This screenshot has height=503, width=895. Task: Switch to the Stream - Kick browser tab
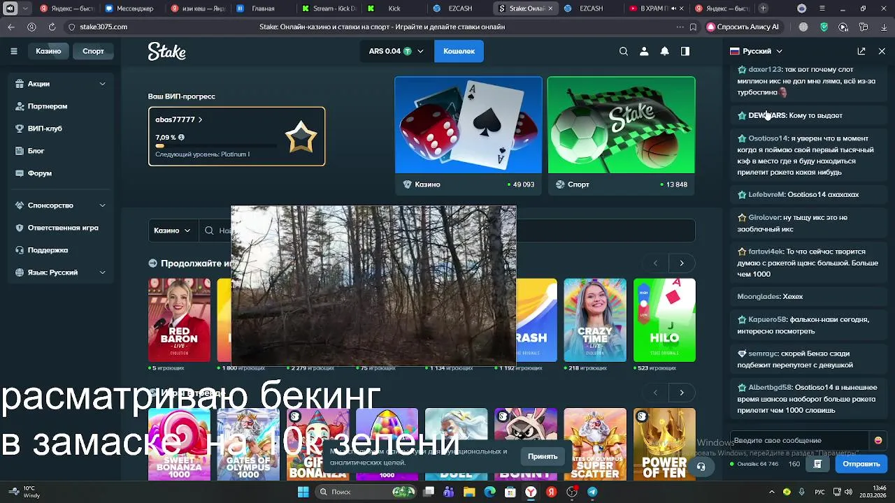click(x=329, y=8)
